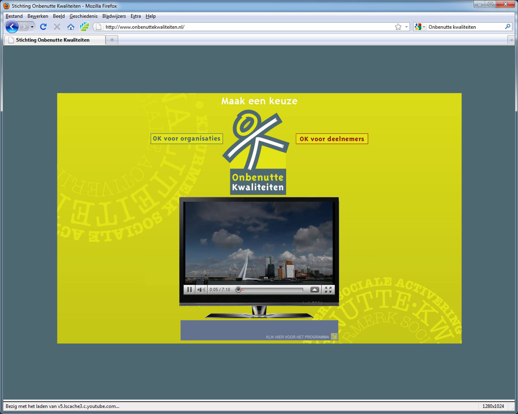Screen dimensions: 518x414
Task: Open the Beeld menu
Action: (59, 16)
